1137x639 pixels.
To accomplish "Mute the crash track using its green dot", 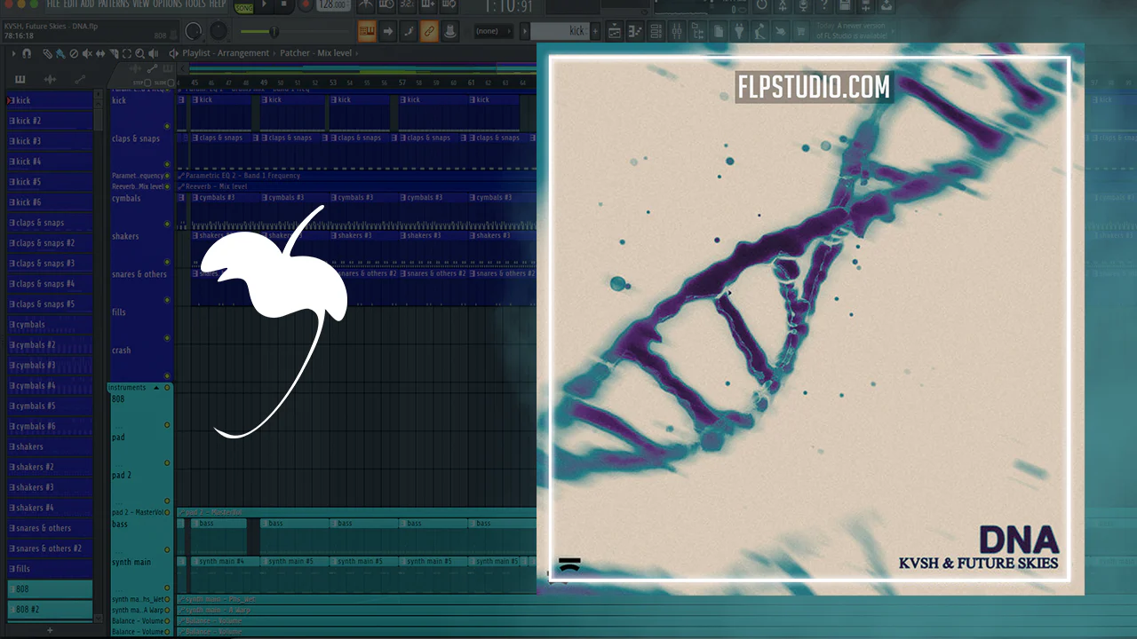I will pos(166,376).
